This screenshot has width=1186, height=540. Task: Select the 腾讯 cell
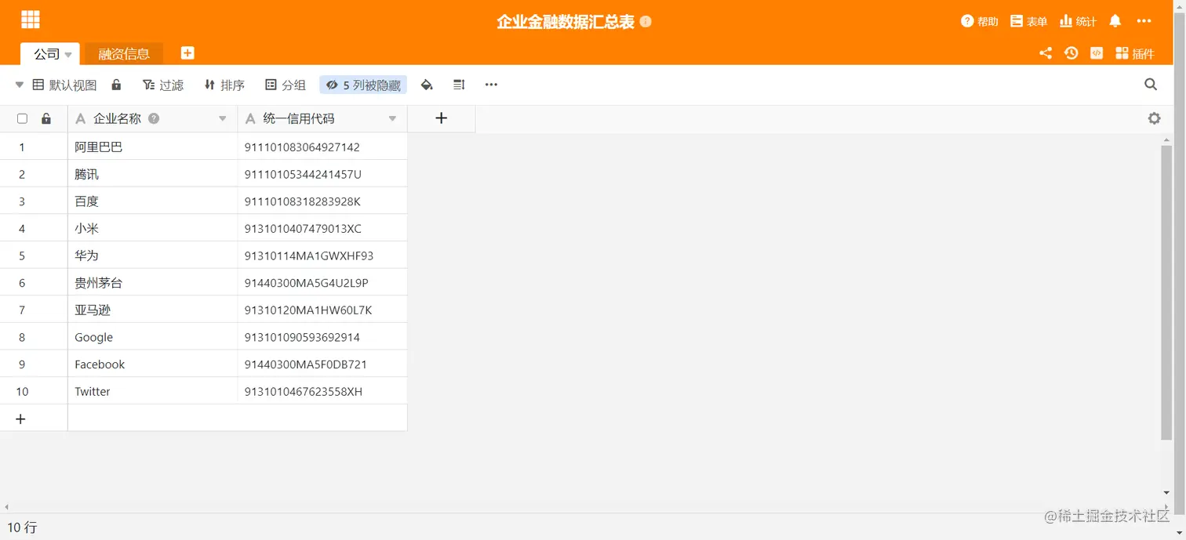(153, 174)
